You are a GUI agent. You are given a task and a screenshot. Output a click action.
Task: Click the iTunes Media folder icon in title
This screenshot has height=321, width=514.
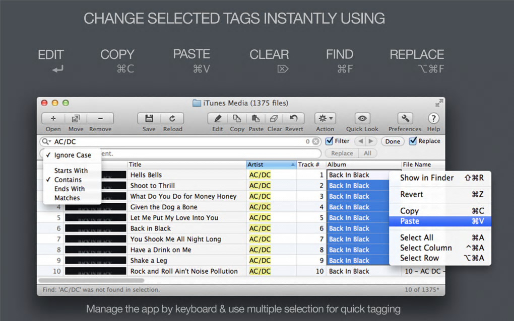pos(197,103)
